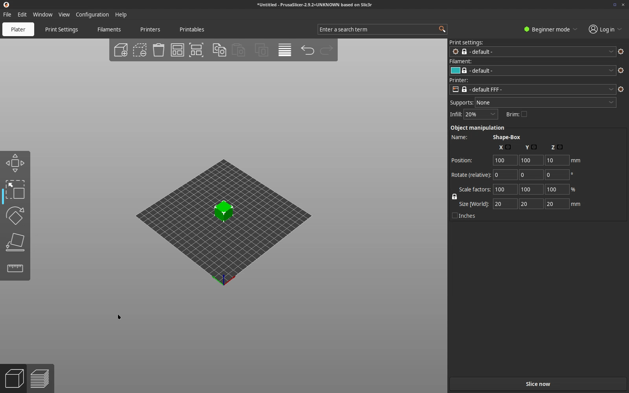Click the Position Z input field
The height and width of the screenshot is (393, 629).
557,160
